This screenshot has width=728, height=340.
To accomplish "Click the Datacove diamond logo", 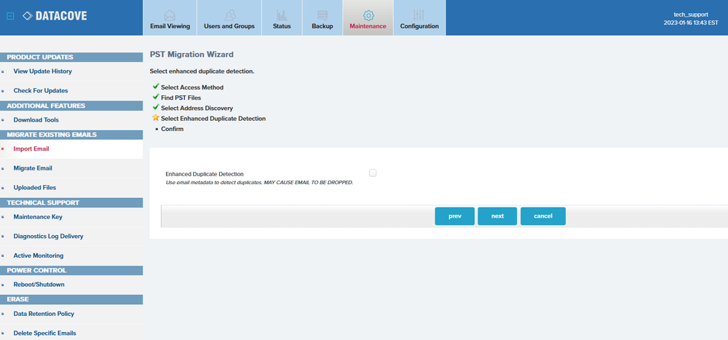I will click(28, 16).
